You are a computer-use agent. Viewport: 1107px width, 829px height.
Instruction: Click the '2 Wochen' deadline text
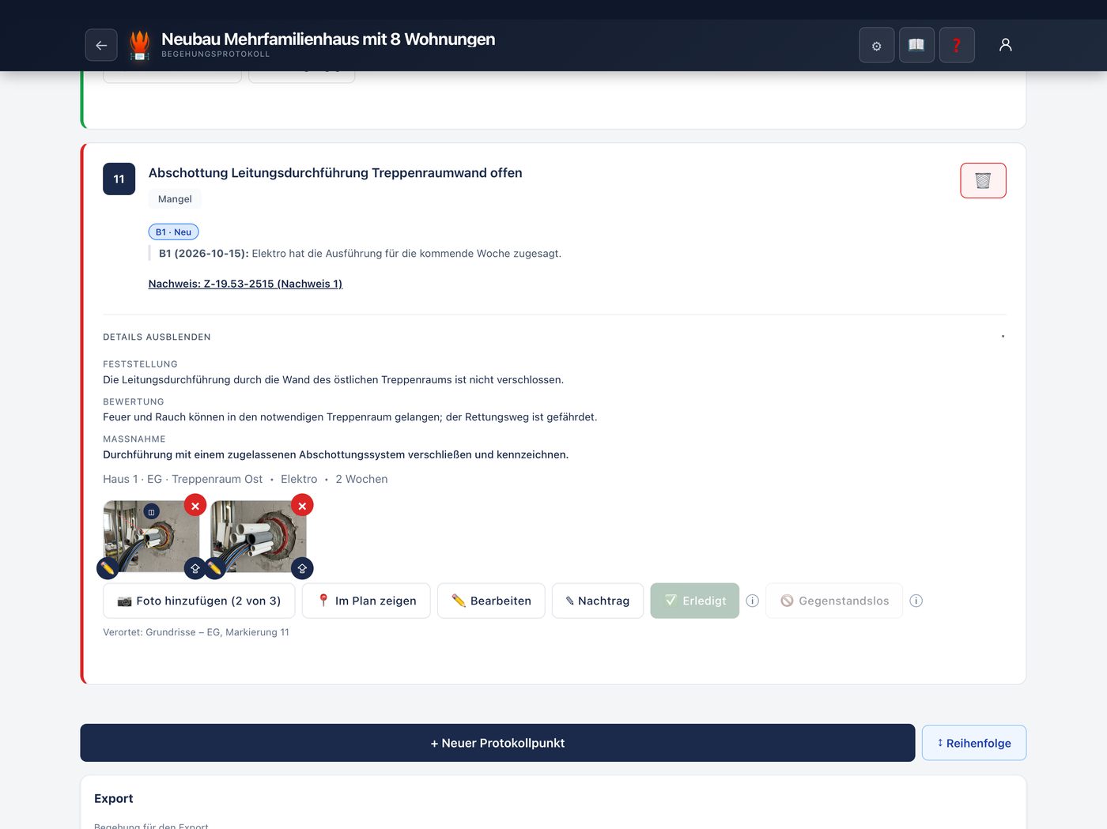361,479
